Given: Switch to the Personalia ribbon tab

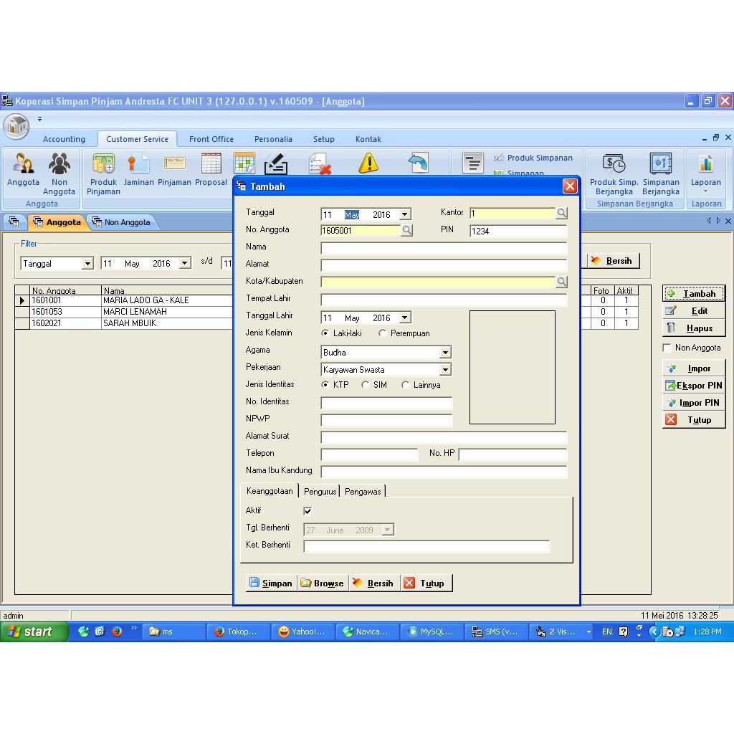Looking at the screenshot, I should [273, 139].
